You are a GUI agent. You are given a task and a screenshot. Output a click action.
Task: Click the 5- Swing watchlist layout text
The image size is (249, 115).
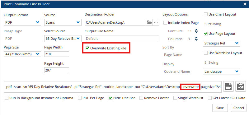pos(211,62)
